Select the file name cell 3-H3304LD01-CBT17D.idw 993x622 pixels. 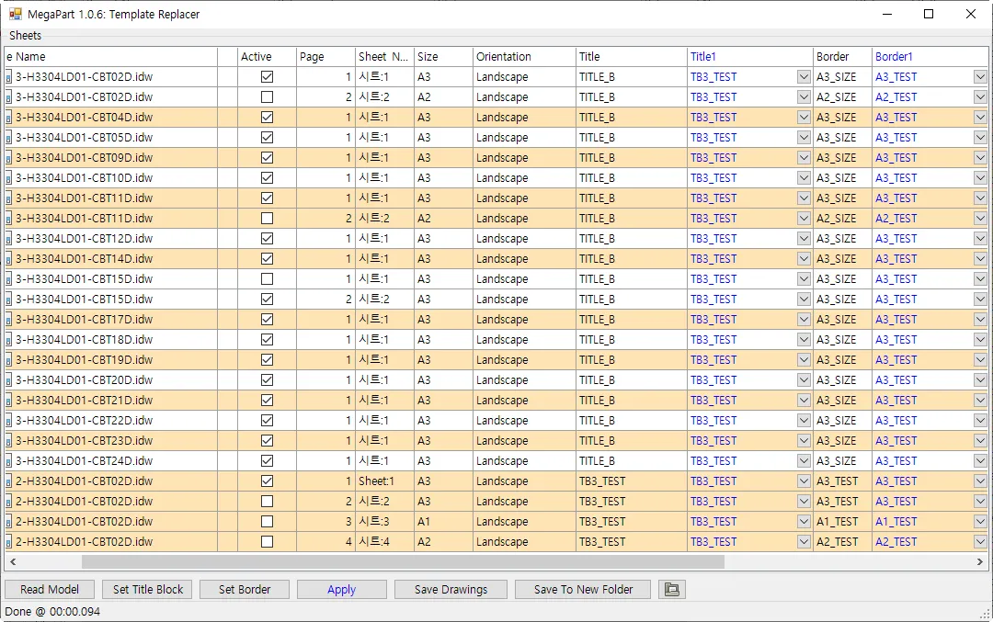pyautogui.click(x=111, y=320)
